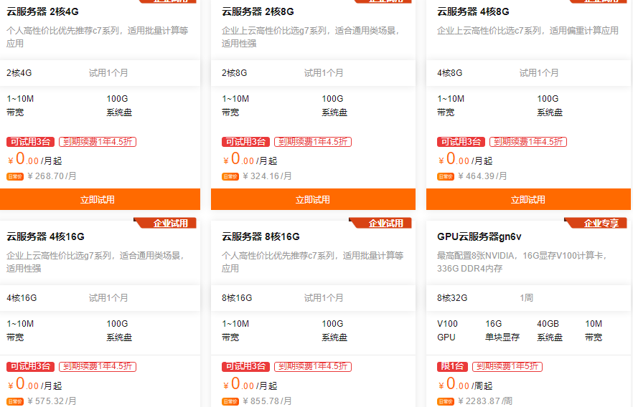Click 企业试用 badge on 8核16G card
The height and width of the screenshot is (407, 633).
tap(385, 223)
